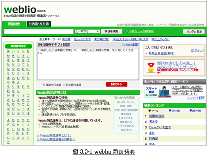
Task: Open ranking entry 3 ちょっかいを出す
Action: click(x=160, y=127)
